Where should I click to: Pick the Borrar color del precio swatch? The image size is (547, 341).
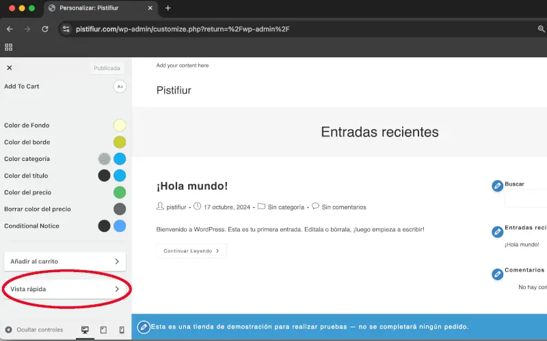120,209
